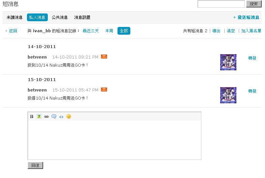Click message text 投得10/14 Nakuz周周送GO卡
The height and width of the screenshot is (178, 265).
[58, 98]
